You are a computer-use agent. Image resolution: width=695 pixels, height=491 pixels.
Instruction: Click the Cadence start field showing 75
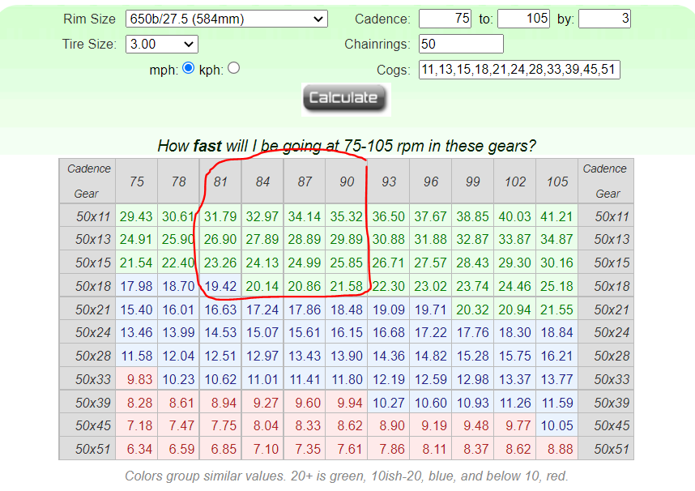(x=445, y=19)
